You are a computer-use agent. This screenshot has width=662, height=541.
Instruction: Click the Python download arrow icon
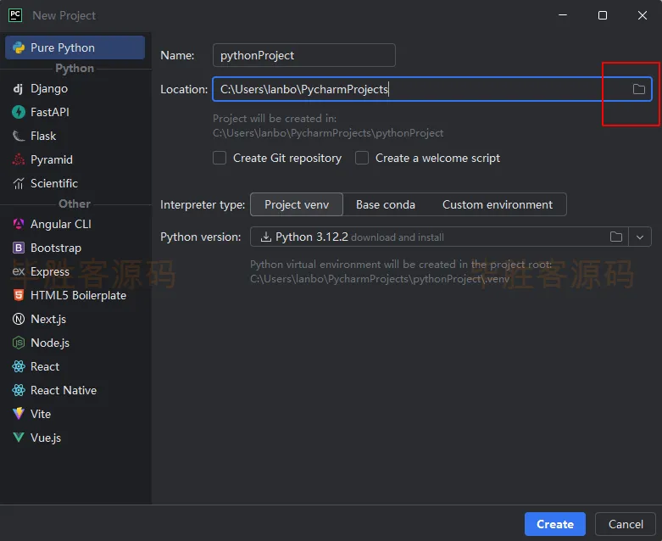pyautogui.click(x=265, y=237)
